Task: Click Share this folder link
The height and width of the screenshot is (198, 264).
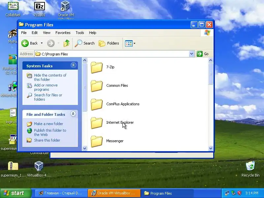Action: point(47,140)
